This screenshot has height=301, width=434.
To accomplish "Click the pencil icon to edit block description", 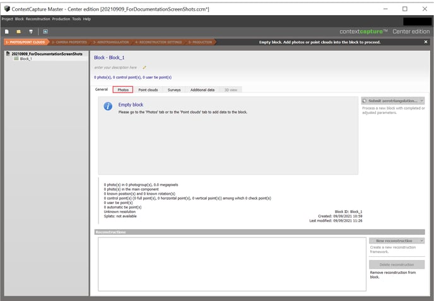I will (x=144, y=67).
